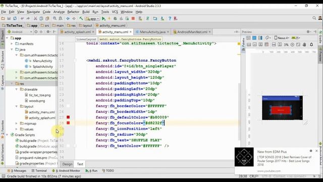Click the Synchronize toolbar icon
323x182 pixels.
click(x=15, y=19)
